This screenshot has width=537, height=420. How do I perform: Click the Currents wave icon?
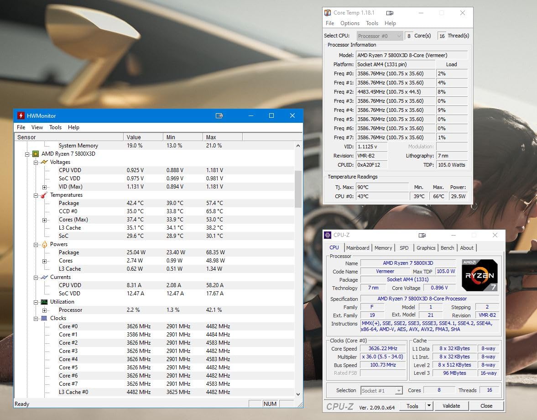pos(44,277)
